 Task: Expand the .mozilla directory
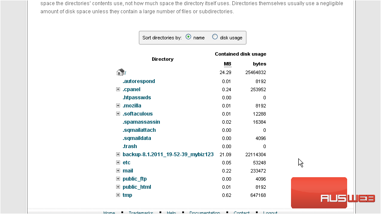[x=118, y=106]
